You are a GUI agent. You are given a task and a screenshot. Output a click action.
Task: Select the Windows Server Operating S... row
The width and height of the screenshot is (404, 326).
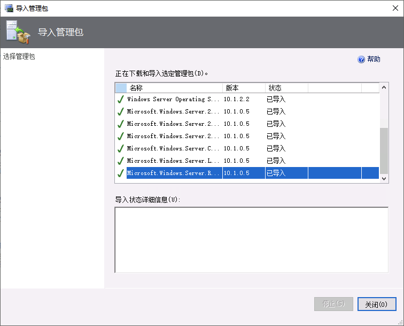click(x=247, y=99)
